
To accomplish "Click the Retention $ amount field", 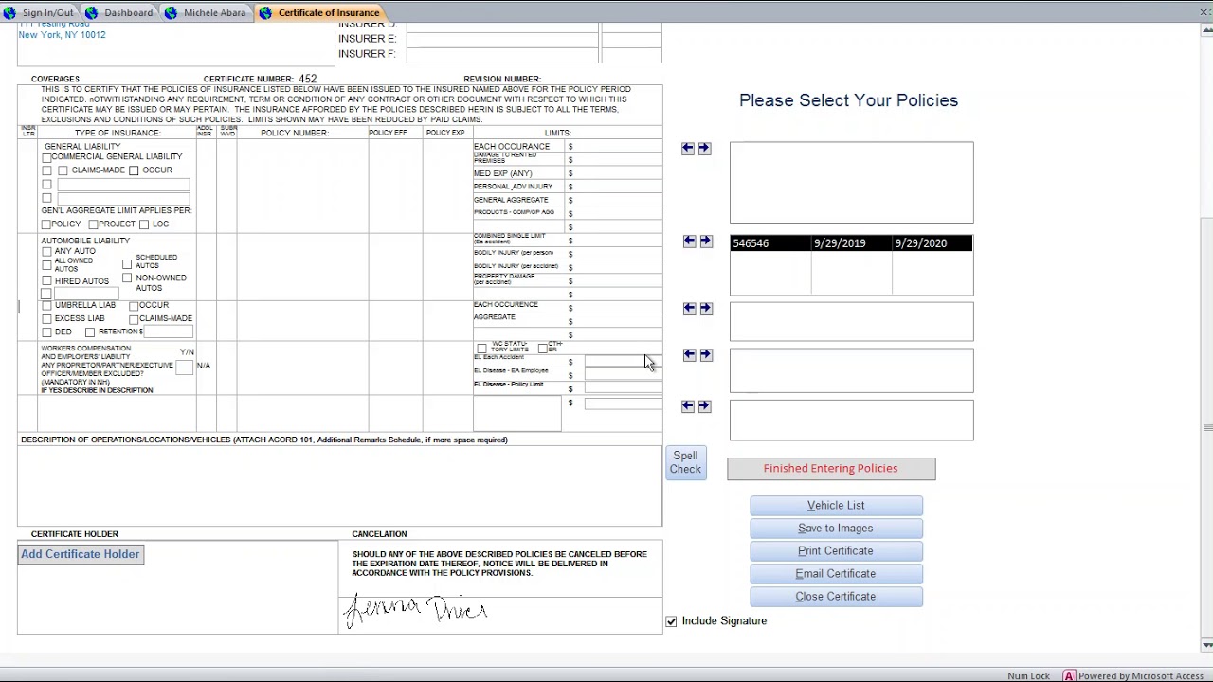I will tap(168, 332).
